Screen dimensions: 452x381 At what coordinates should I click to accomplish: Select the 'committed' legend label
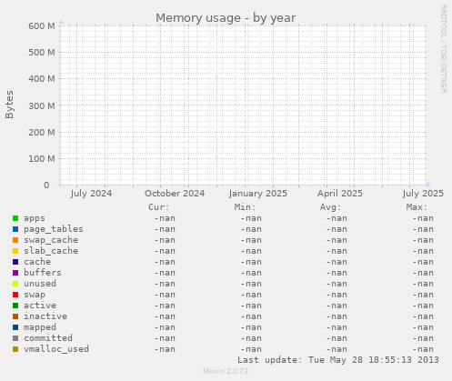[48, 338]
